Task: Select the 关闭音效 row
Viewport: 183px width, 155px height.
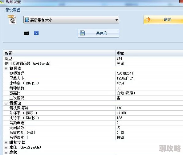Action: click(93, 128)
